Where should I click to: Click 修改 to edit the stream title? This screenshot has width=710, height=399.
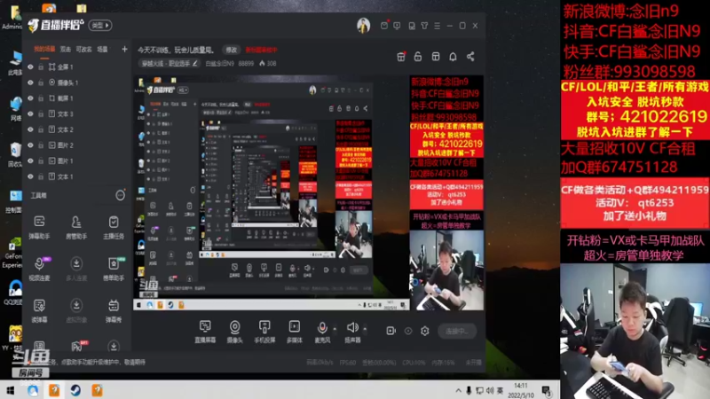click(232, 50)
